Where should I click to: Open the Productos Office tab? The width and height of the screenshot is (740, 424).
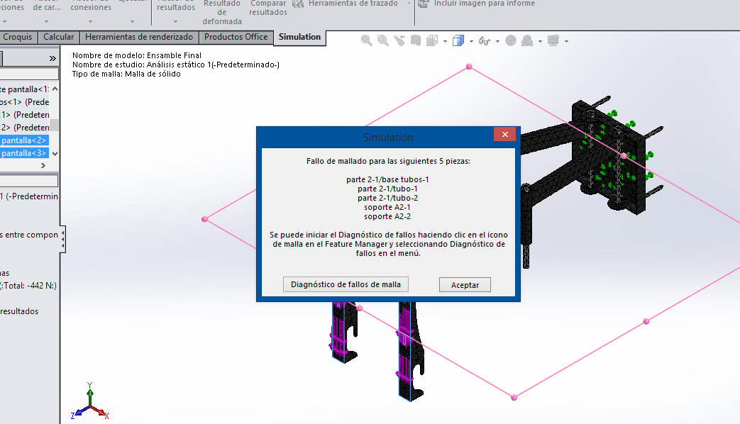236,37
